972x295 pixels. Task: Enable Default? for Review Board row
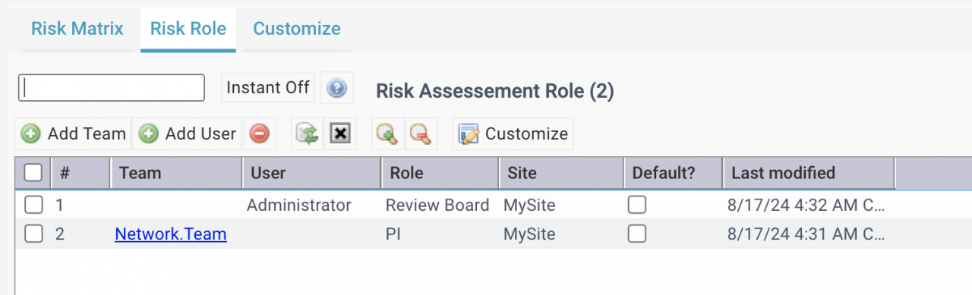click(x=637, y=205)
